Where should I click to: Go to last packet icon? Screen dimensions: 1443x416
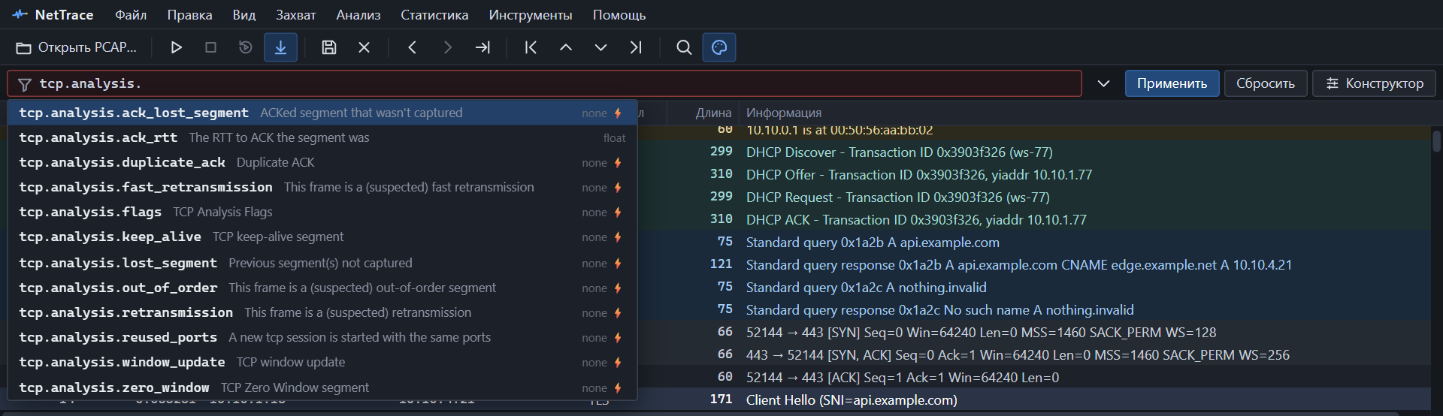636,47
